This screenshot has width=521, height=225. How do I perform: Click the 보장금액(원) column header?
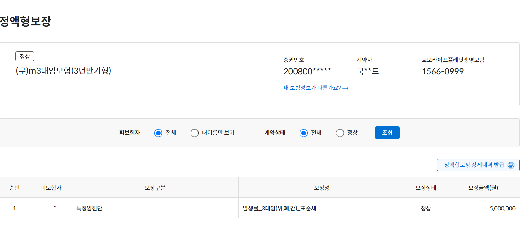pyautogui.click(x=483, y=188)
